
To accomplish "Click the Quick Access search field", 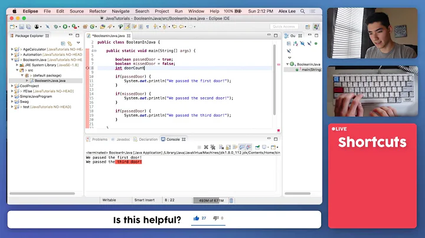I will point(284,27).
